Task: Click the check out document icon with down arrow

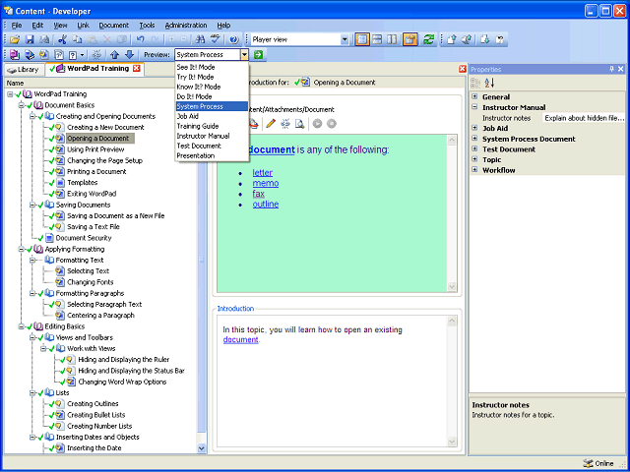Action: tap(485, 39)
